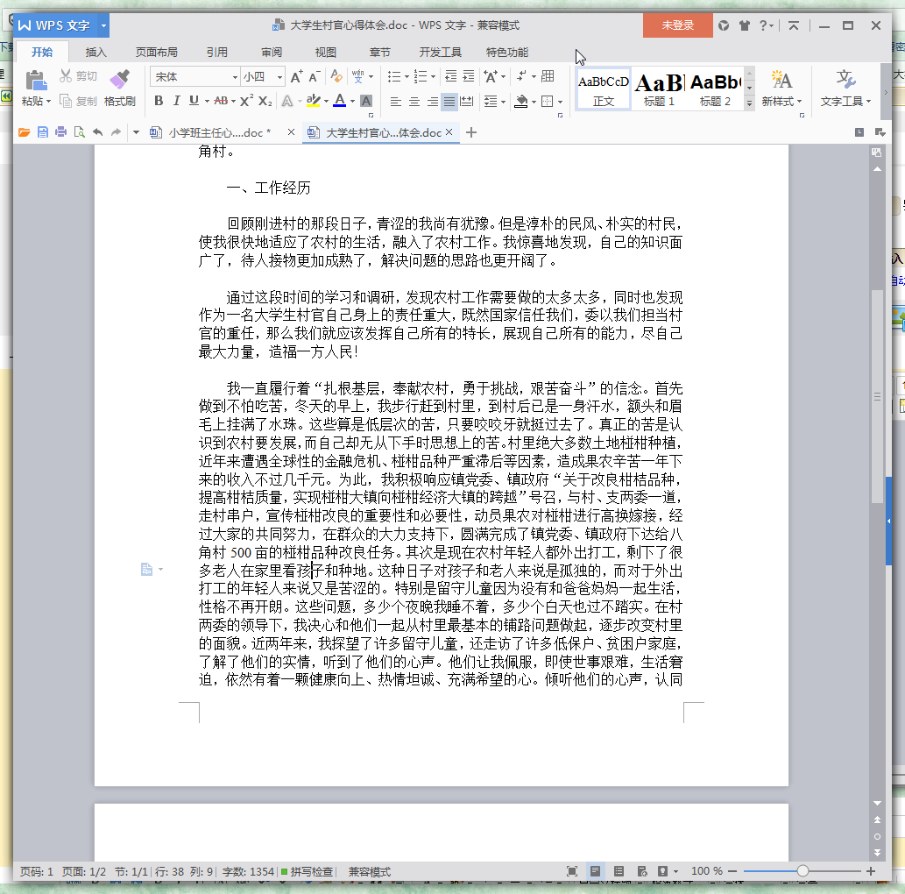Open 新样式 new style button
Image resolution: width=905 pixels, height=894 pixels.
(781, 89)
